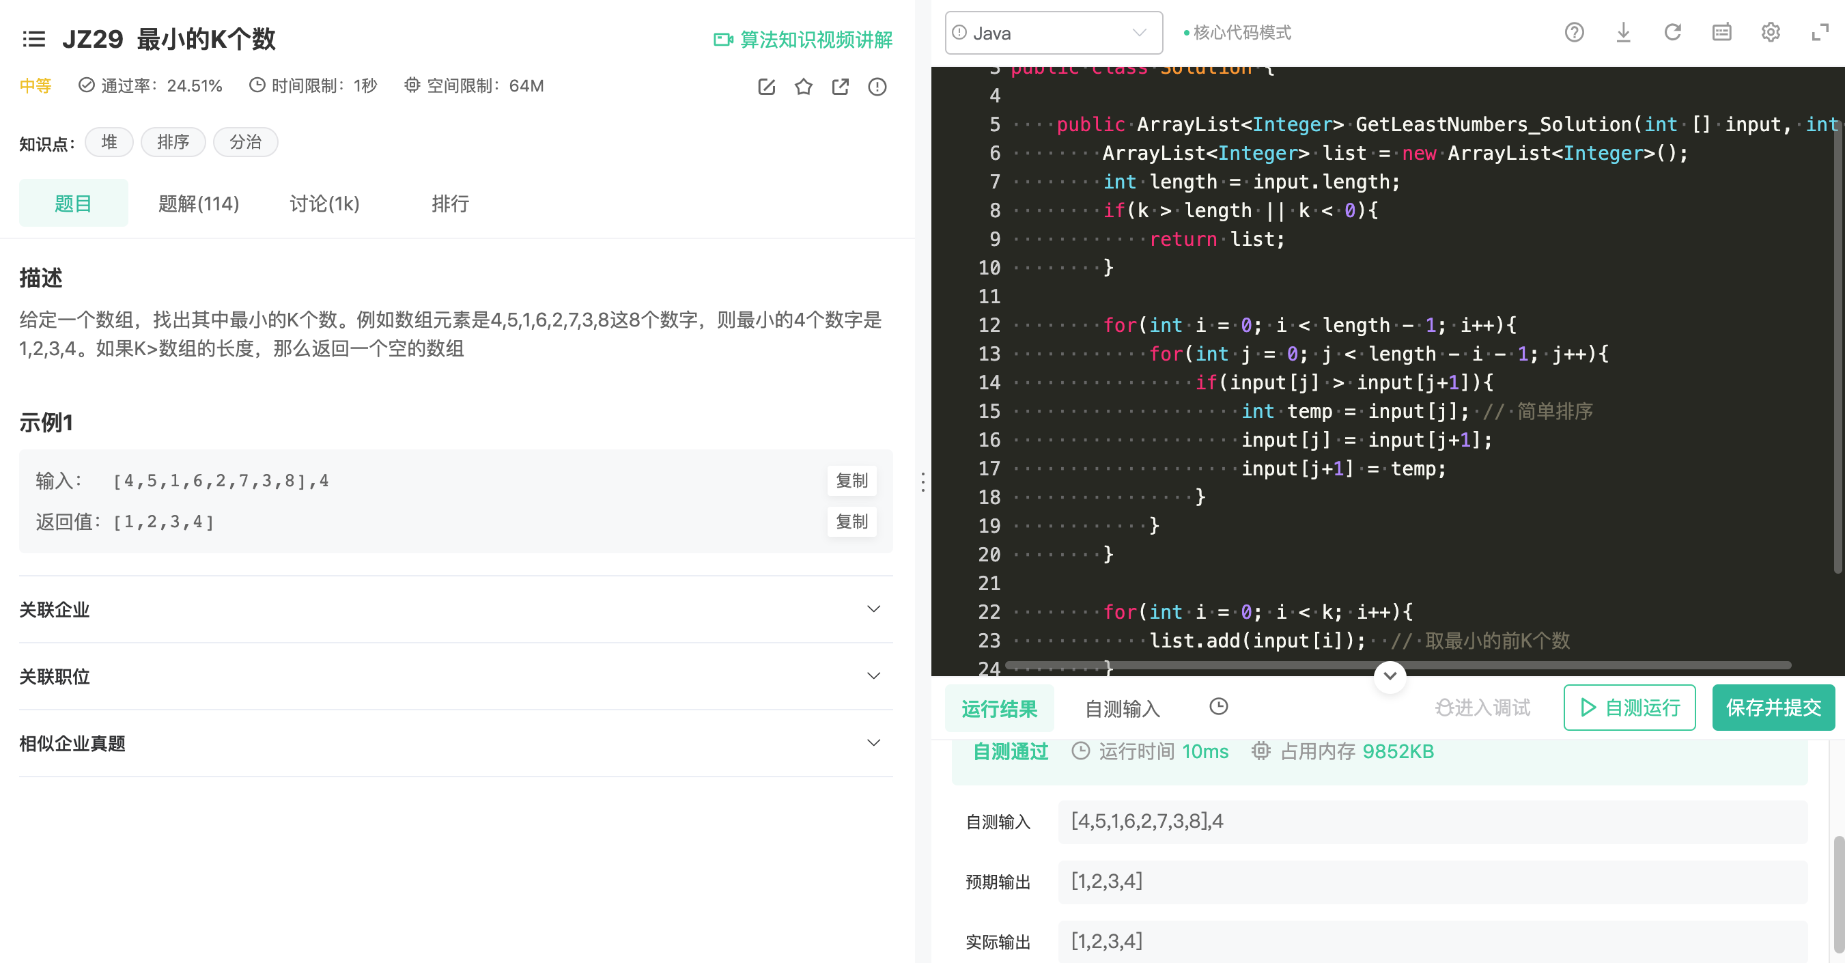Screen dimensions: 1845x963
Task: Click the 预期输出 value field
Action: [x=1433, y=881]
